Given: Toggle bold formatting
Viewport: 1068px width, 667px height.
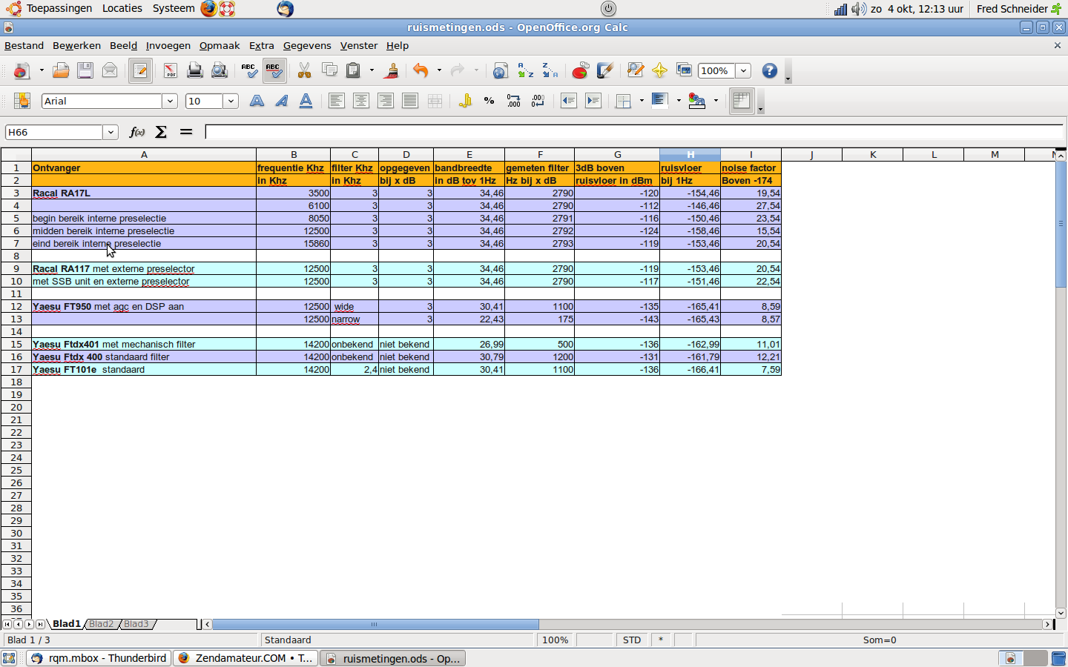Looking at the screenshot, I should click(257, 101).
